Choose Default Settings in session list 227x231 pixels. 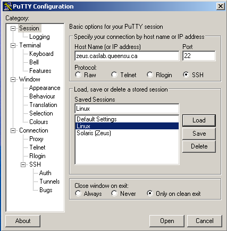pyautogui.click(x=127, y=119)
